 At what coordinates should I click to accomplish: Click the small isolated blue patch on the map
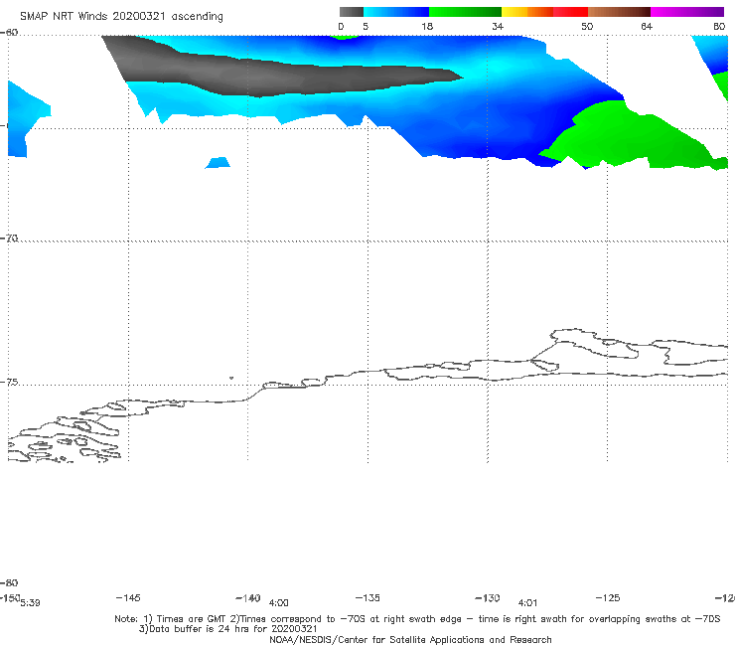(218, 163)
